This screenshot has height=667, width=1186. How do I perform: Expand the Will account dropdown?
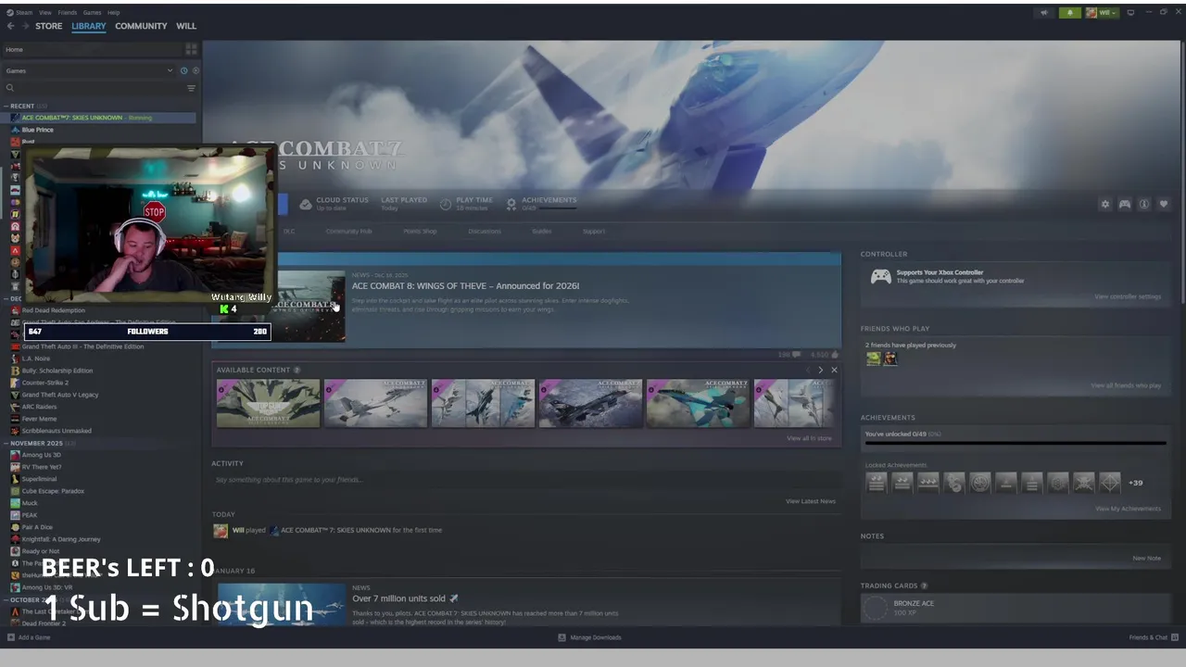tap(1103, 13)
